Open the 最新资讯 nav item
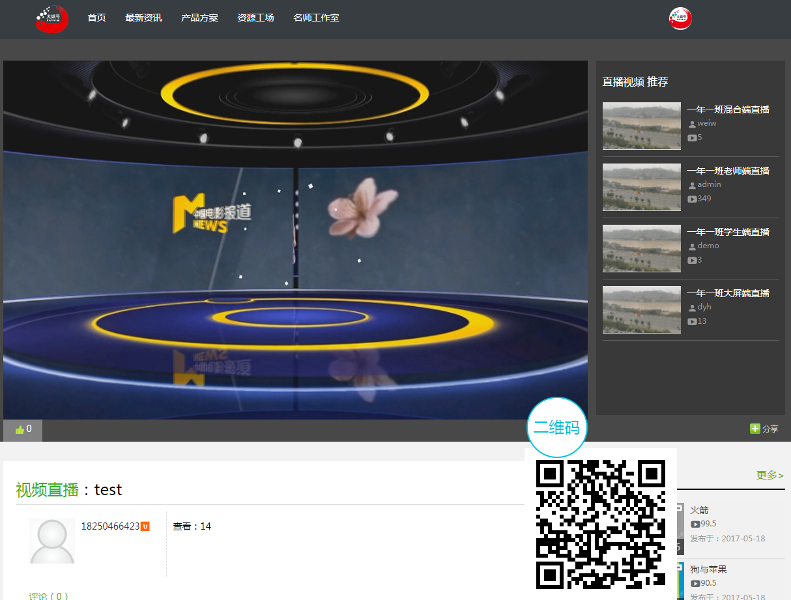 click(x=144, y=18)
